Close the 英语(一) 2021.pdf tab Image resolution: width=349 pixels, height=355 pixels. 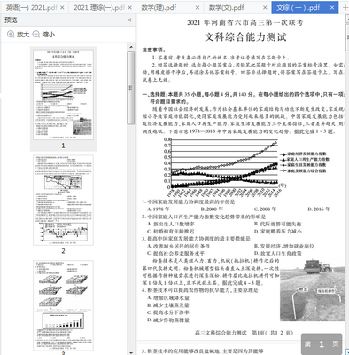(x=62, y=8)
